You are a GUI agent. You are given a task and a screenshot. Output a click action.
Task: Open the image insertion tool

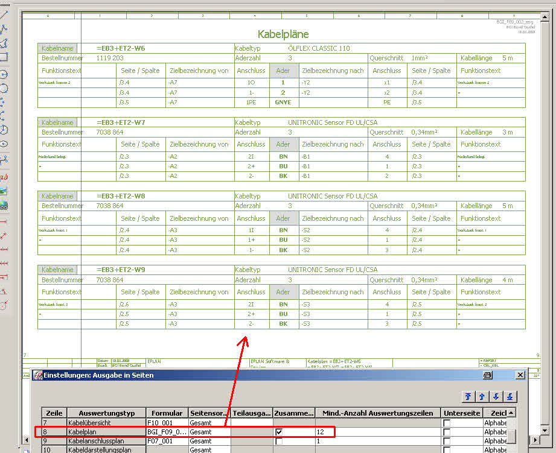point(5,191)
